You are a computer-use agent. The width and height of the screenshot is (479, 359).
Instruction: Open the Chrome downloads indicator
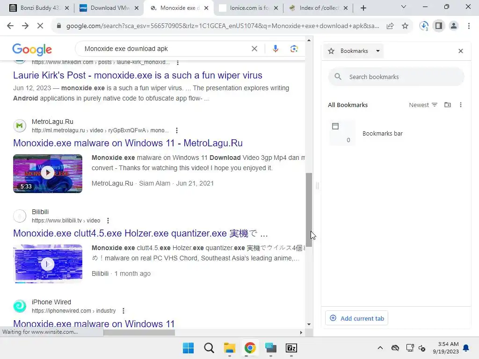[424, 26]
